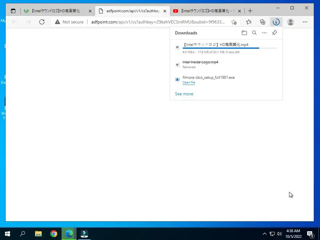Open the browser profile menu
Viewport: 320px width, 240px height.
tap(290, 22)
